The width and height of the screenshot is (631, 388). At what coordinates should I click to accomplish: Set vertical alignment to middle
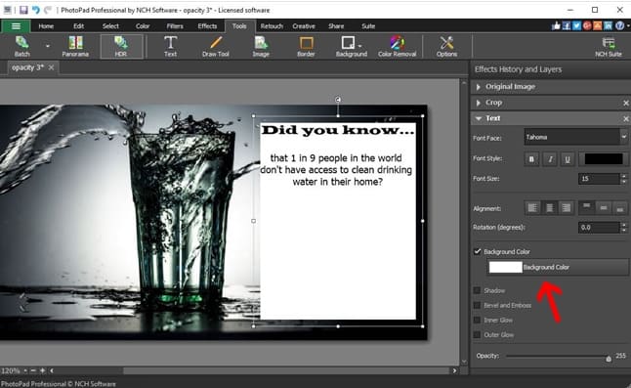604,207
